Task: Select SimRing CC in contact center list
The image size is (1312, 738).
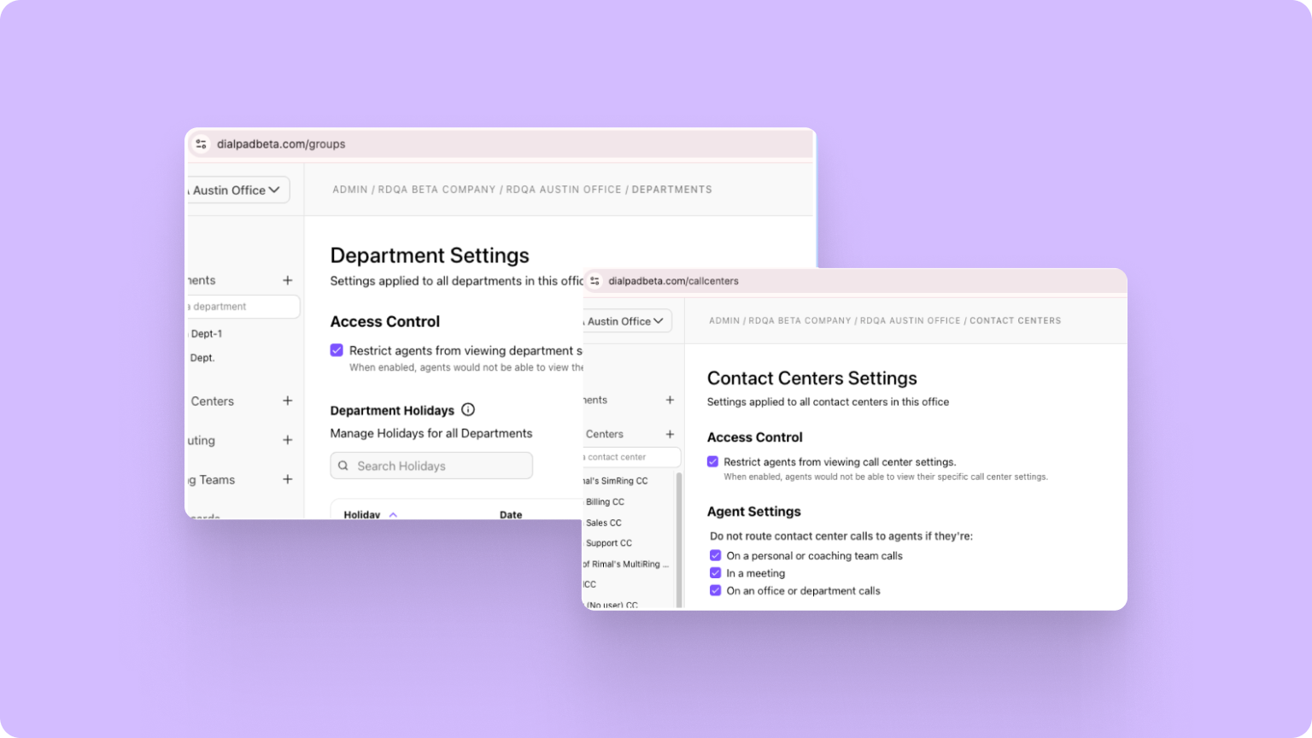Action: (x=616, y=481)
